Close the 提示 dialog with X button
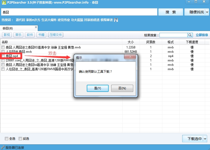This screenshot has width=210, height=150. [130, 57]
